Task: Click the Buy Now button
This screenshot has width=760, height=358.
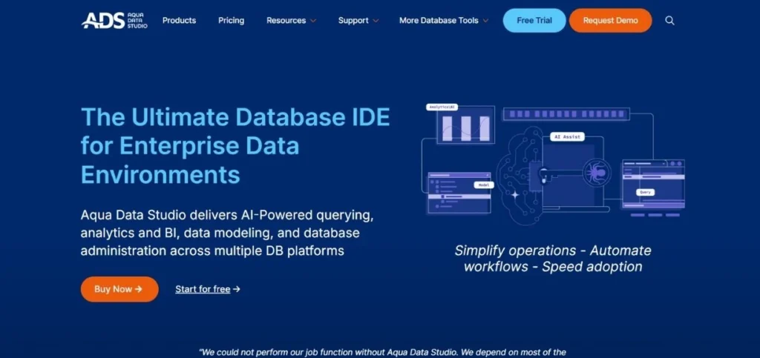Action: [x=119, y=289]
